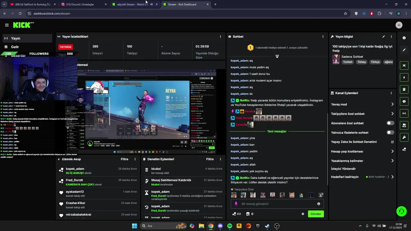411x231 pixels.
Task: Click kopek_adam username in Etkinlik Akışı
Action: pos(75,169)
